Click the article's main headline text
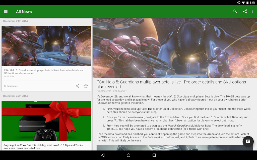This screenshot has width=257, height=160. 171,84
